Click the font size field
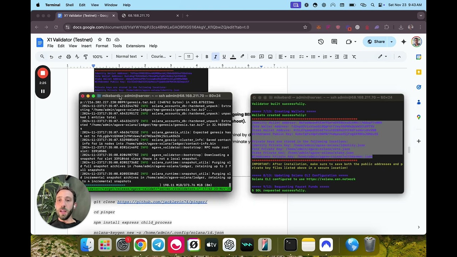 189,56
